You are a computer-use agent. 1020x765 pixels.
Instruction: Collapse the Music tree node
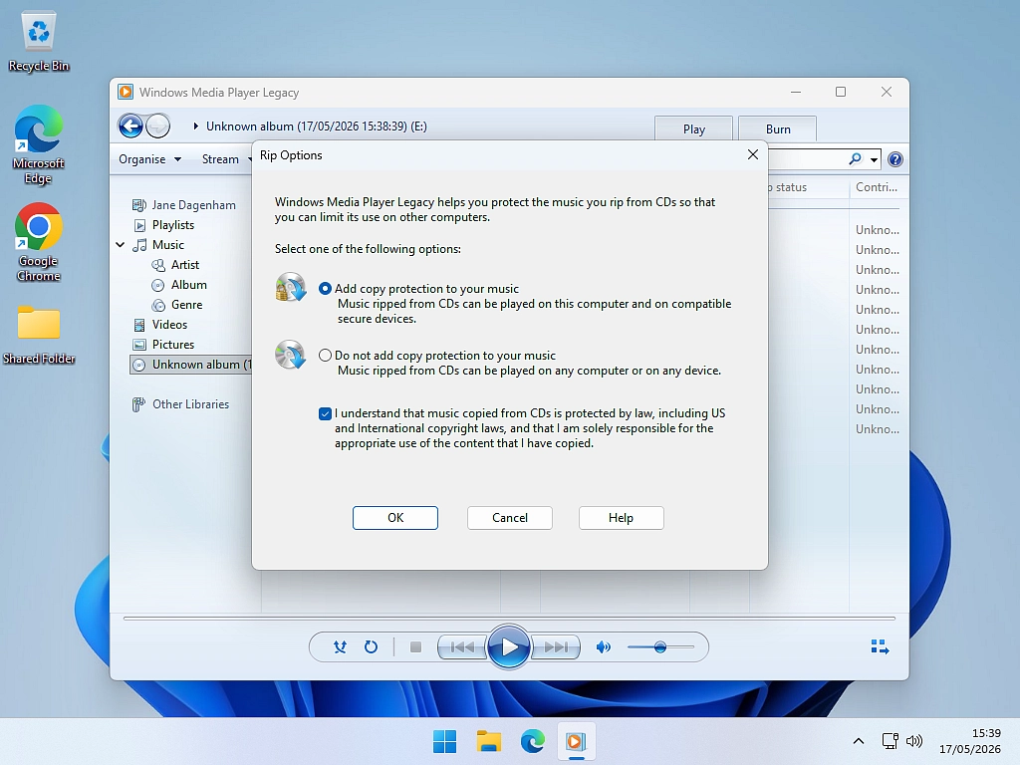coord(121,245)
